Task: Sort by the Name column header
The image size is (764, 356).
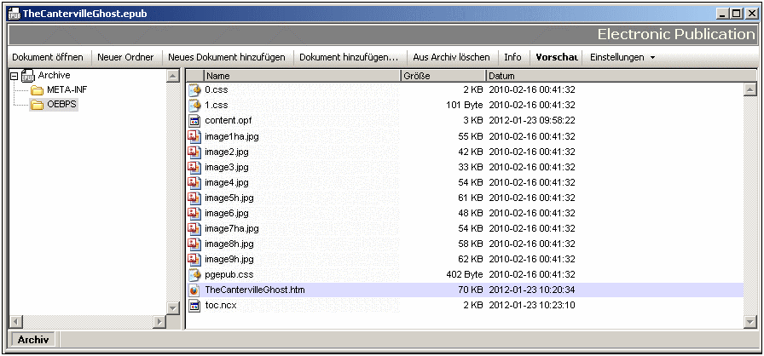Action: pos(302,76)
